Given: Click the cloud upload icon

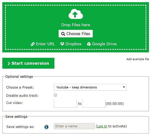Looking at the screenshot, I should (x=76, y=14).
